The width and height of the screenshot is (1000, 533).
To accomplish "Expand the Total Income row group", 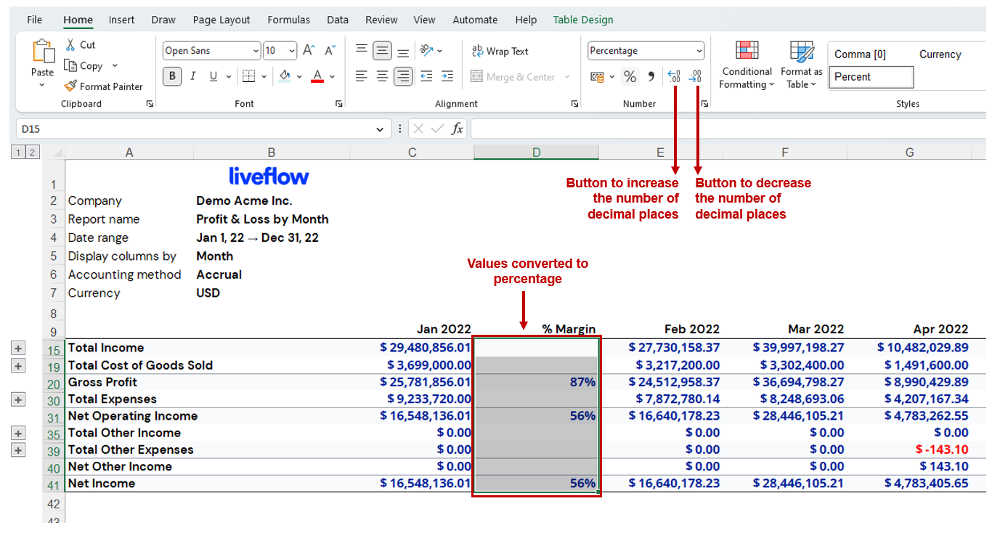I will (17, 348).
